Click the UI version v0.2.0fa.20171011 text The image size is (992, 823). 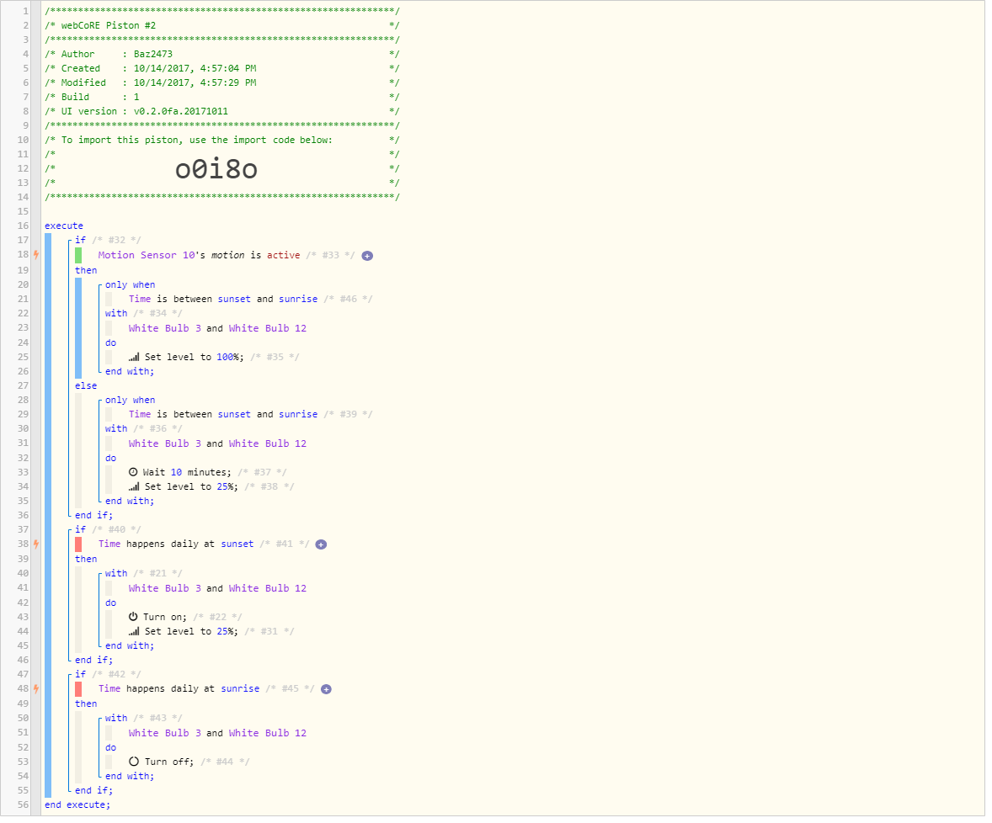[182, 113]
